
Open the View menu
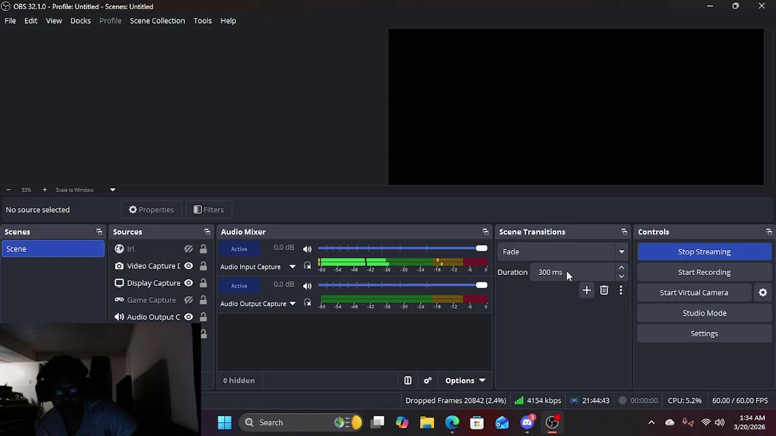pyautogui.click(x=54, y=21)
